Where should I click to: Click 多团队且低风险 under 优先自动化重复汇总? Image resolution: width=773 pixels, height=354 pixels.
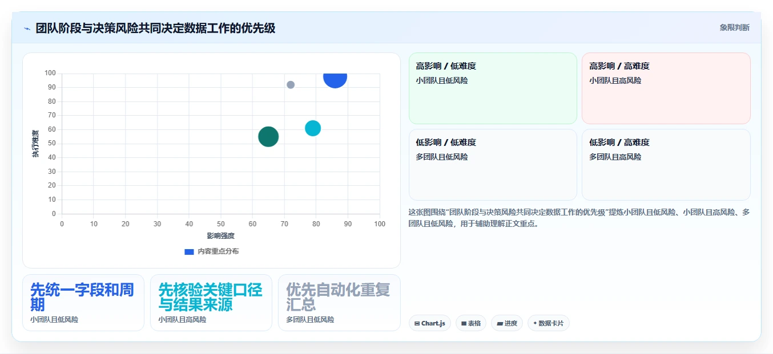click(310, 320)
